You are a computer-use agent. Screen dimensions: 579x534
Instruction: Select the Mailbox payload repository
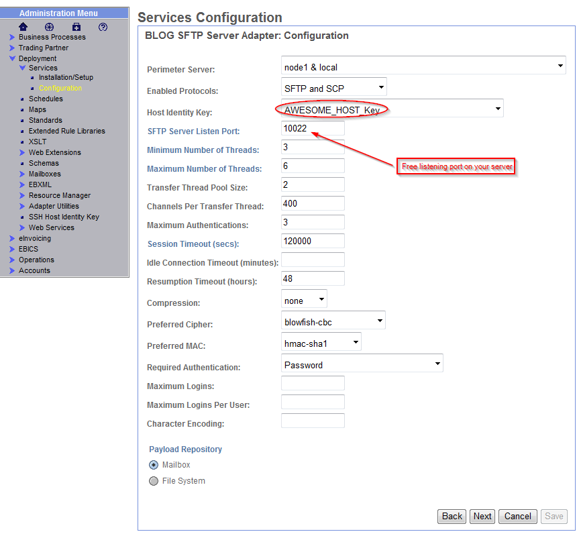pyautogui.click(x=153, y=464)
